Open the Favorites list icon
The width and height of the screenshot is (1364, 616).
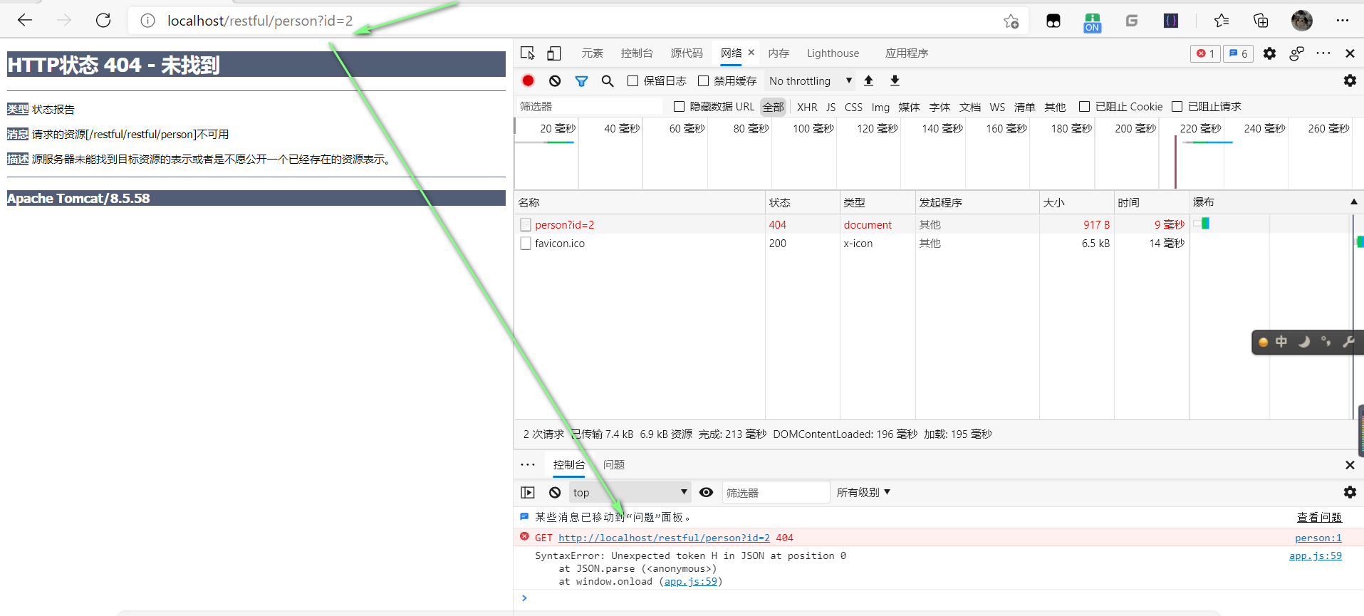1222,21
